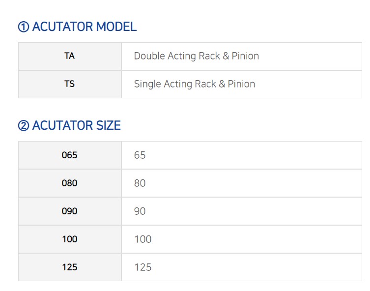
Task: Click the 065 size code cell
Action: [70, 155]
